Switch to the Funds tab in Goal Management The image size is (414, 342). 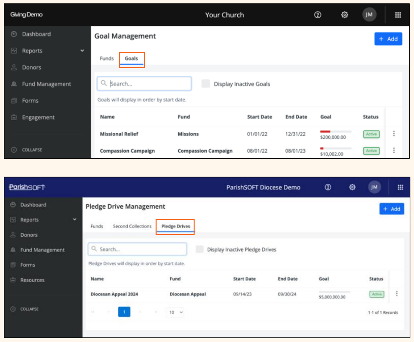[107, 59]
